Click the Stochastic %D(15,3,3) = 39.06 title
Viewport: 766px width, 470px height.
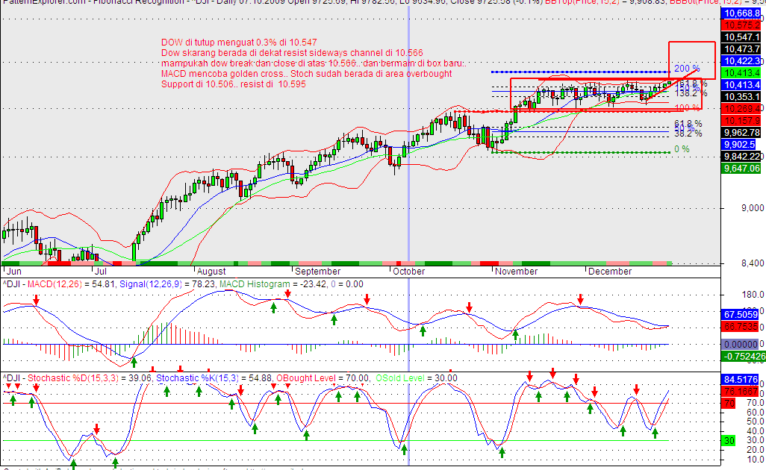[x=89, y=378]
